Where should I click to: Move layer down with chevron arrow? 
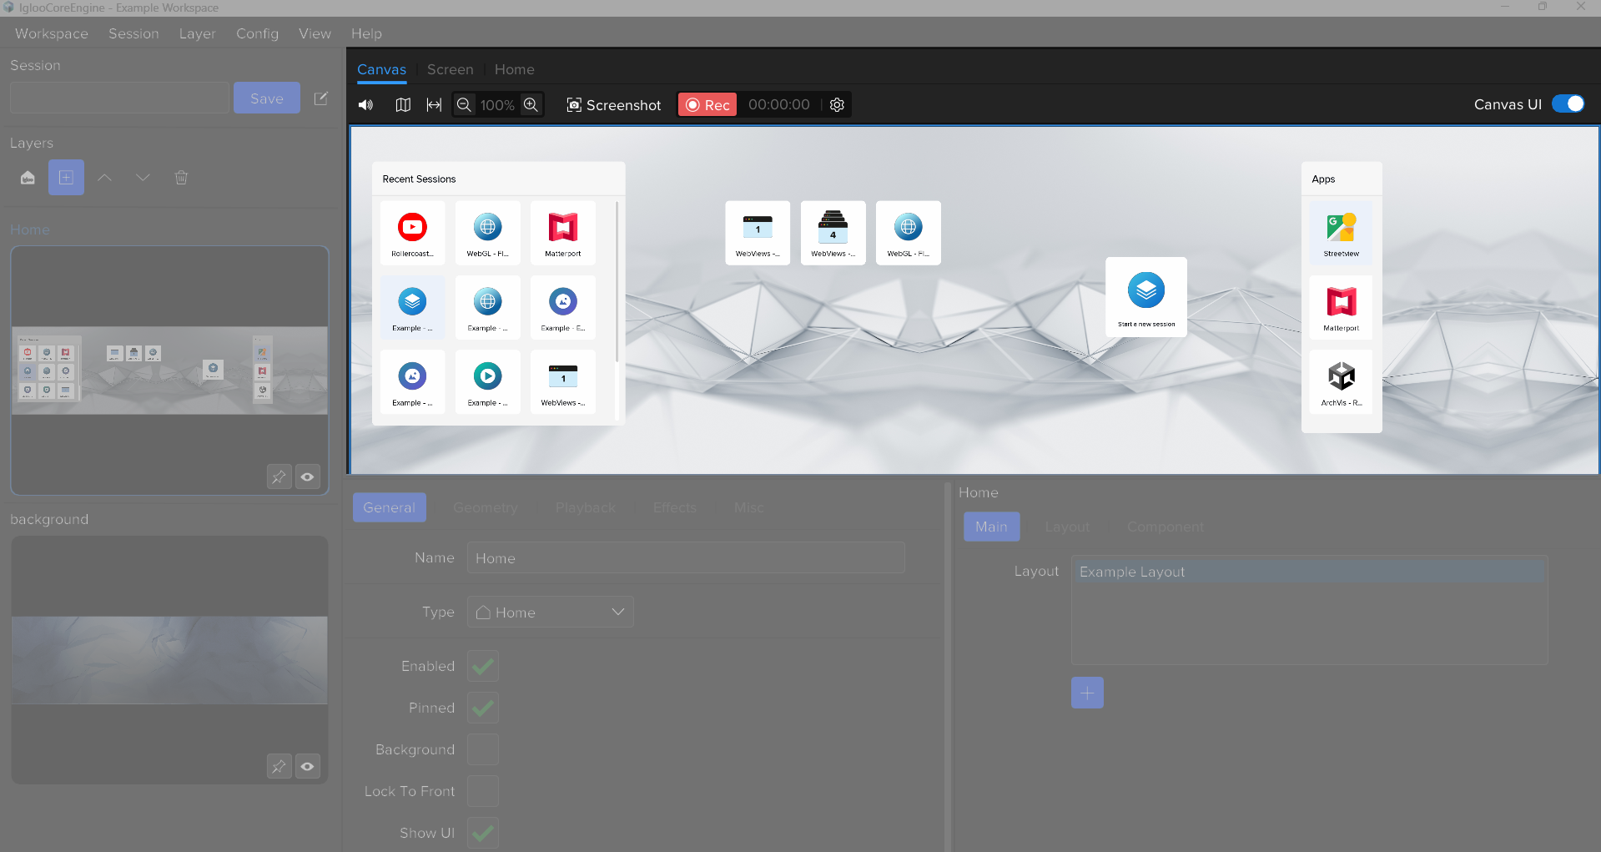tap(143, 178)
